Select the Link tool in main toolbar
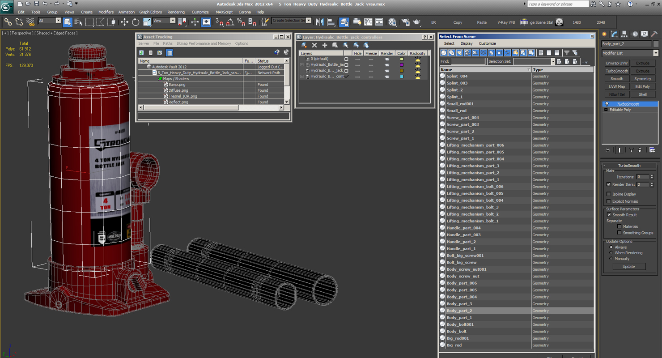The width and height of the screenshot is (662, 358). (8, 21)
